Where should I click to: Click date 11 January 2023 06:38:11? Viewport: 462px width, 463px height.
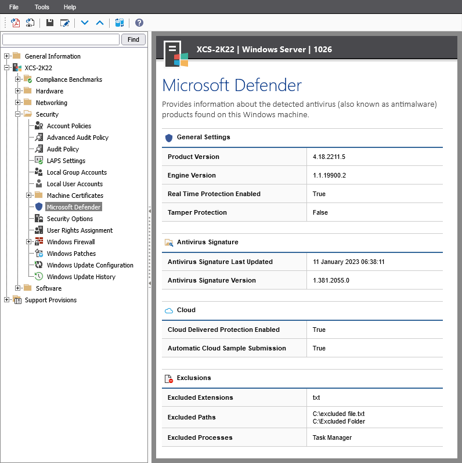pos(349,262)
